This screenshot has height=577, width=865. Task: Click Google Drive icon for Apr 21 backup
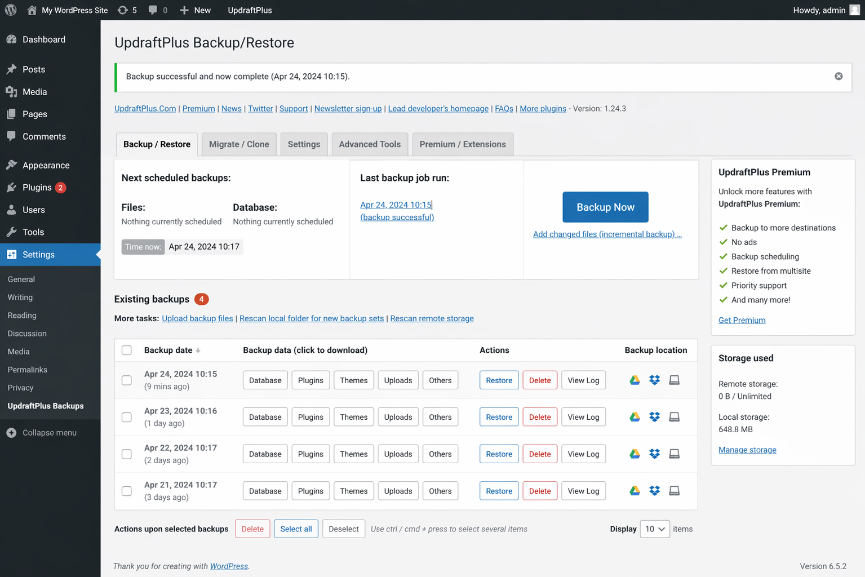635,491
